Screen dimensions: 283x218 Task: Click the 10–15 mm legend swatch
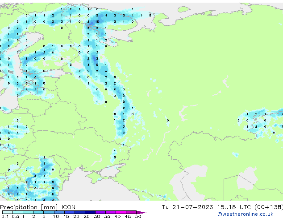(x=59, y=212)
